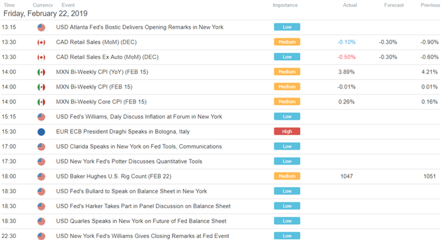Open USD Clarida Speaks in New York event
Viewport: 443px width, 240px height.
point(139,146)
